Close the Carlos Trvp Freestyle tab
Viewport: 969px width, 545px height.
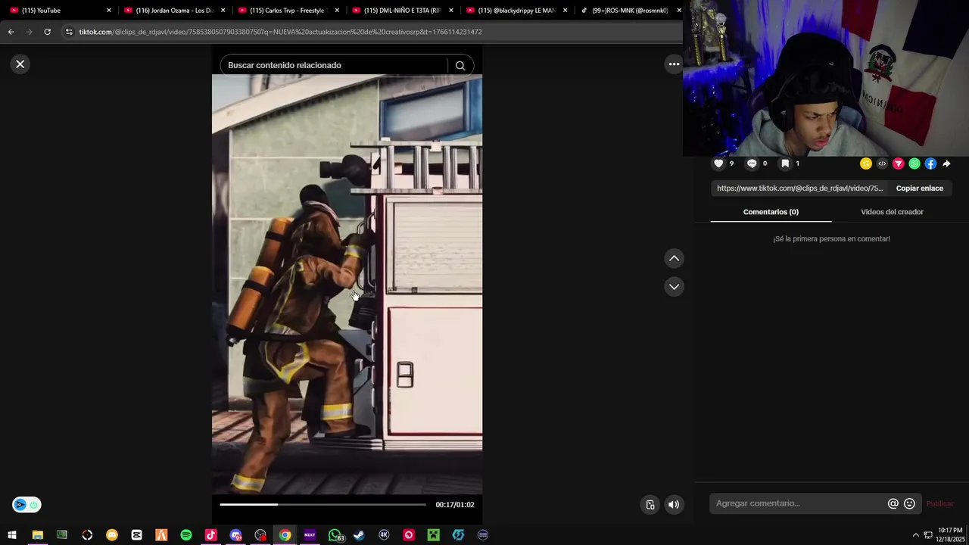click(x=337, y=11)
